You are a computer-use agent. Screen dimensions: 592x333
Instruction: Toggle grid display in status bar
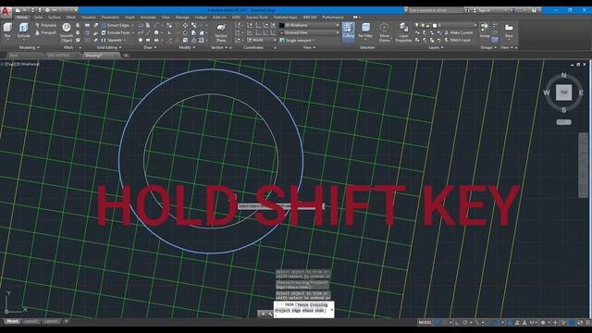click(438, 323)
